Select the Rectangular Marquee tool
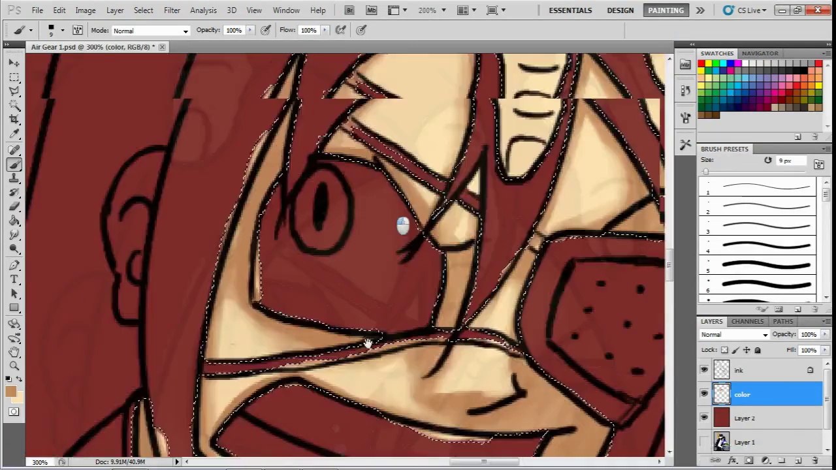 point(14,76)
